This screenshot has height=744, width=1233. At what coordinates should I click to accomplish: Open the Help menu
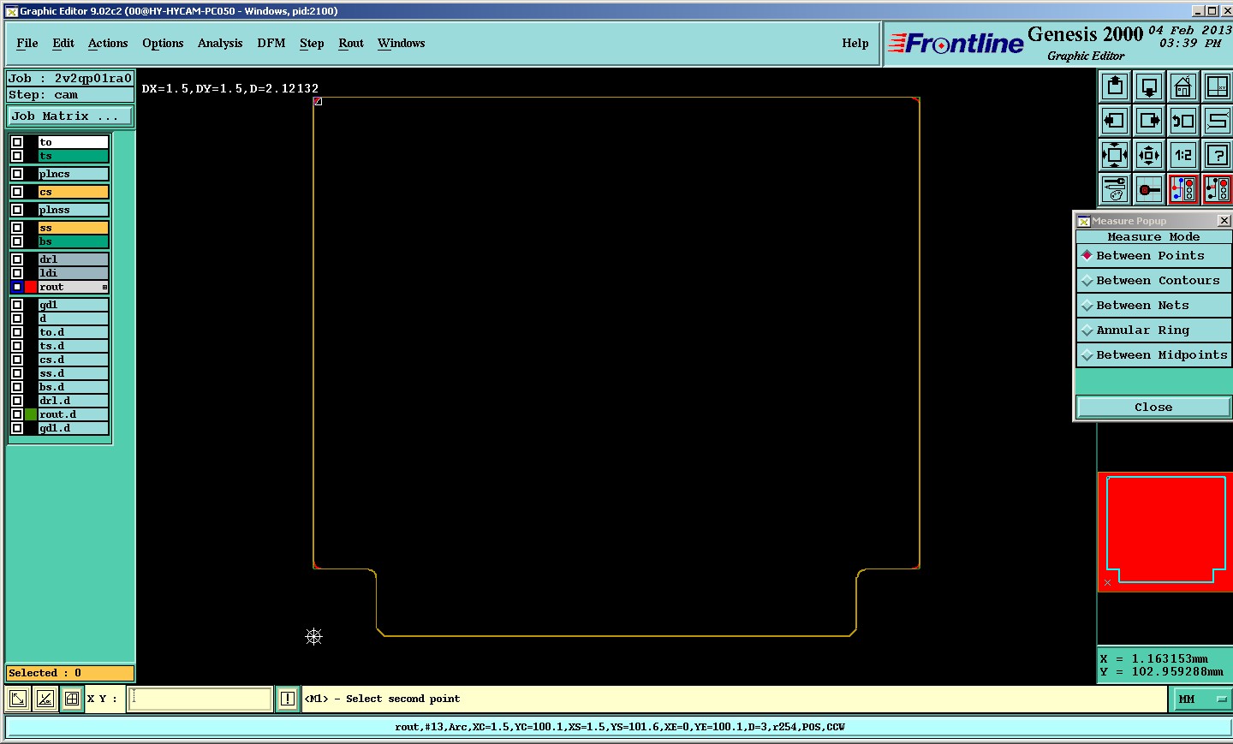tap(855, 43)
